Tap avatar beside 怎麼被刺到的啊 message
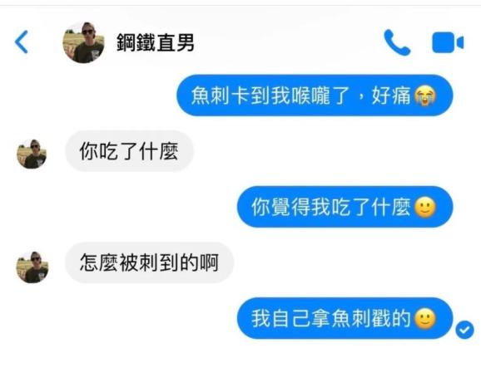 (32, 267)
